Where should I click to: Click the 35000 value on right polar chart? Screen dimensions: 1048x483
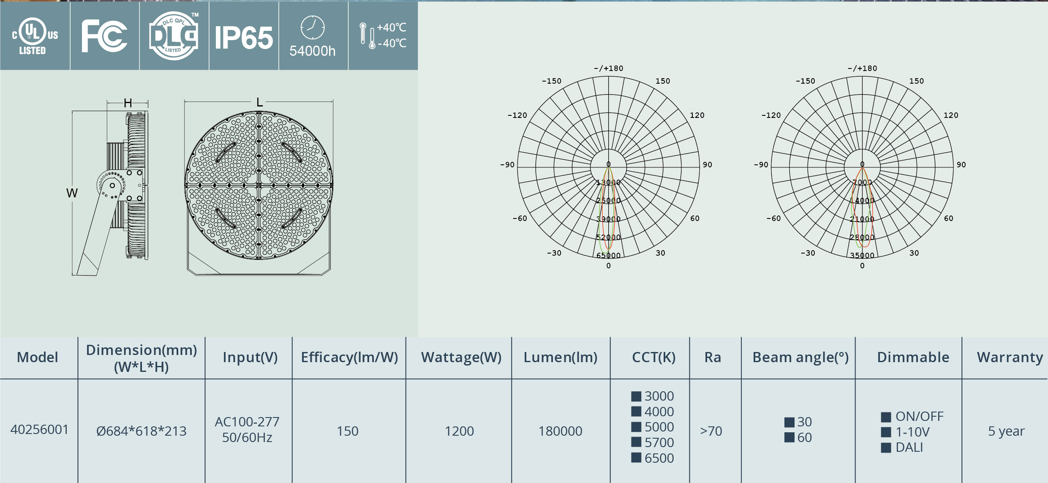pyautogui.click(x=862, y=256)
